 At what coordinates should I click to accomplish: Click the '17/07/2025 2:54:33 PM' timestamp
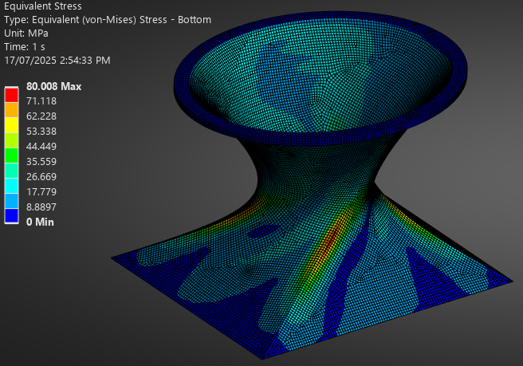click(x=57, y=61)
